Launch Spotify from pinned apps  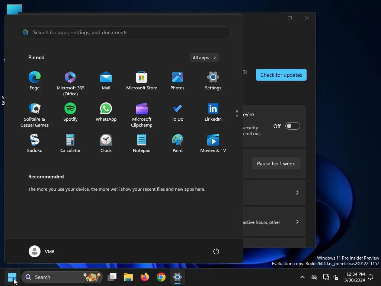click(70, 112)
